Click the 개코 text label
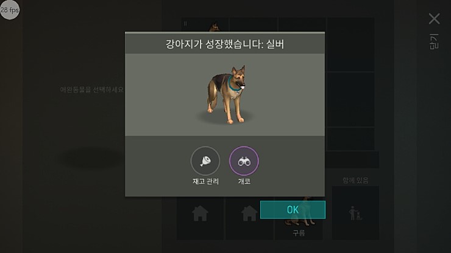This screenshot has width=451, height=253. [244, 181]
